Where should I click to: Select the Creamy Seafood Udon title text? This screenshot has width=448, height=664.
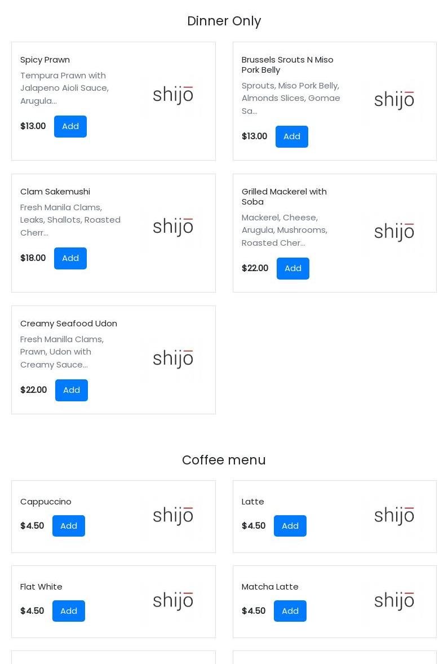click(69, 324)
